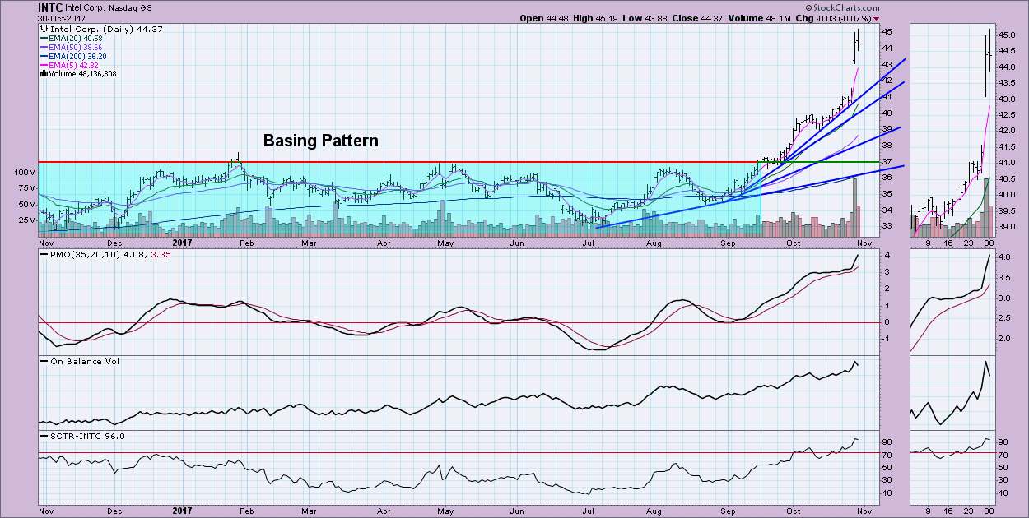Select the EMA(200) 36.20 legend entry

click(x=79, y=56)
